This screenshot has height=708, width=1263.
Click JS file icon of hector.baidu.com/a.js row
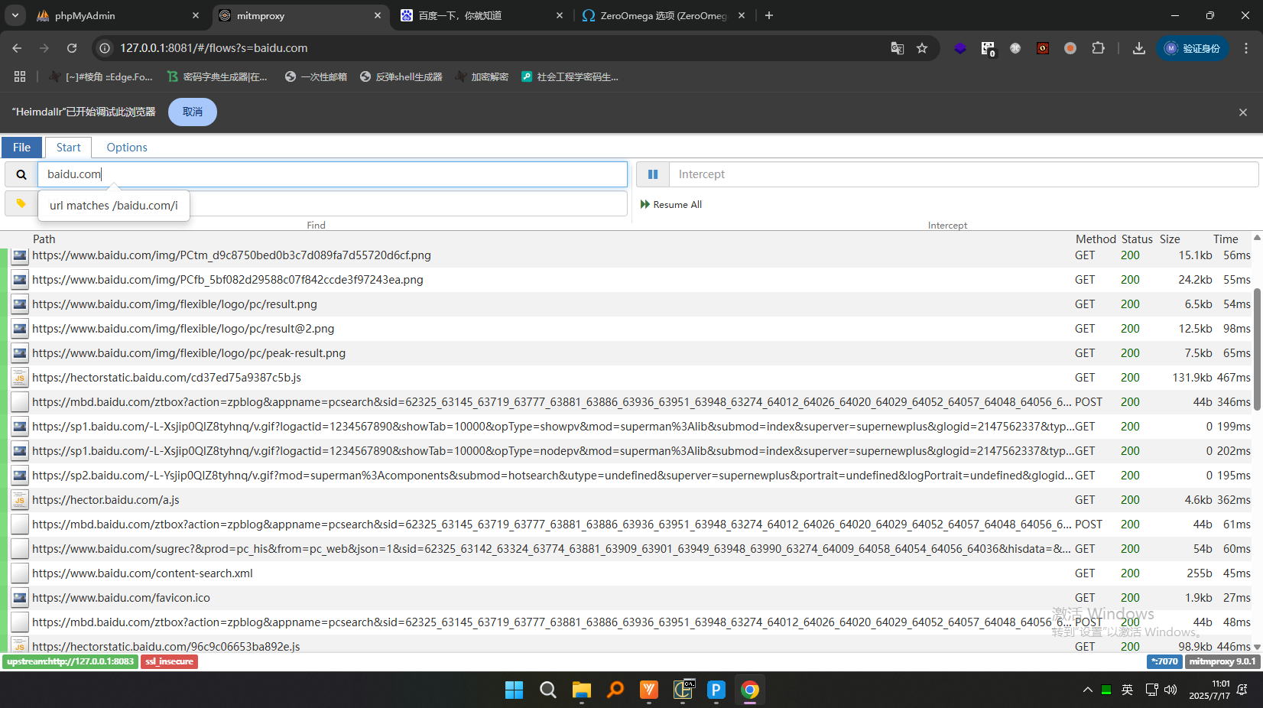pyautogui.click(x=20, y=500)
